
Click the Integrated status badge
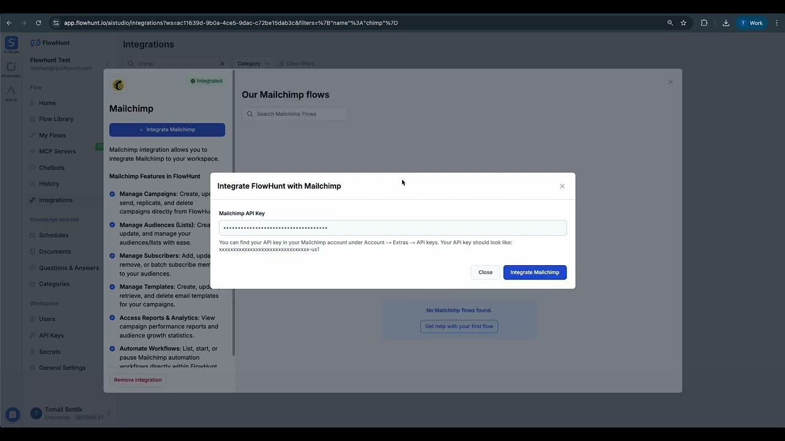tap(206, 81)
